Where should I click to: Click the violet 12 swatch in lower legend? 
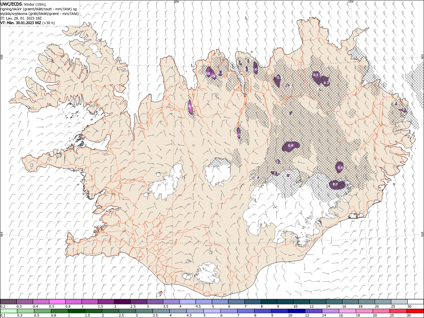coord(314,311)
